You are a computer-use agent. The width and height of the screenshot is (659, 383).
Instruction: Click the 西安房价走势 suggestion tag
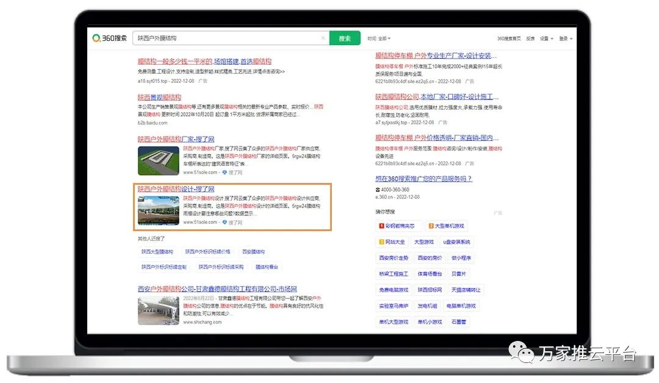pyautogui.click(x=394, y=258)
